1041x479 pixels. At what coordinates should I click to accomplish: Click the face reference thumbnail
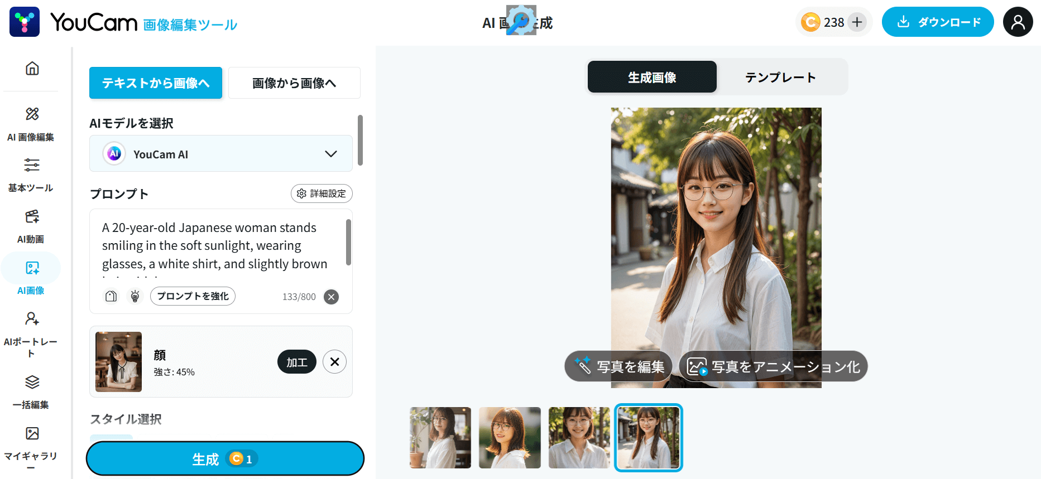[x=118, y=362]
